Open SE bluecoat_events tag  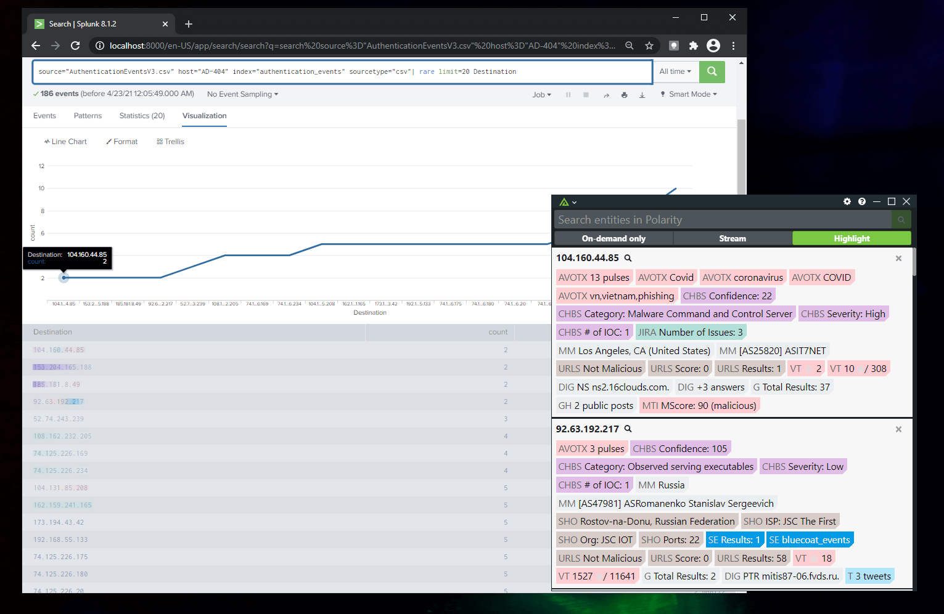pyautogui.click(x=810, y=540)
